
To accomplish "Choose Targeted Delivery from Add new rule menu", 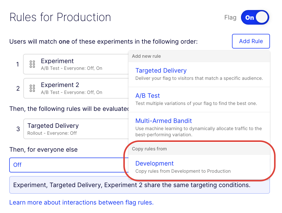I will (x=161, y=71).
